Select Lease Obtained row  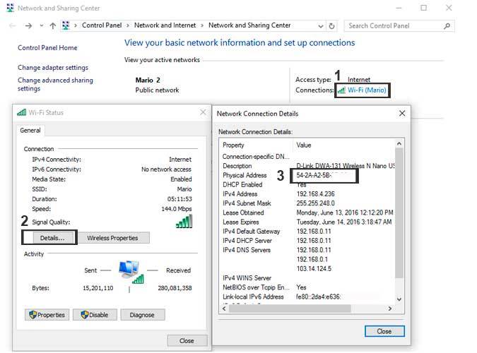307,213
